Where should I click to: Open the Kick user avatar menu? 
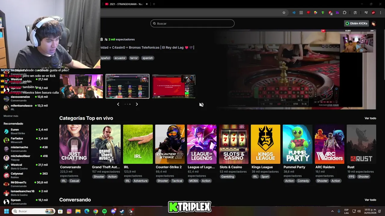pyautogui.click(x=373, y=23)
